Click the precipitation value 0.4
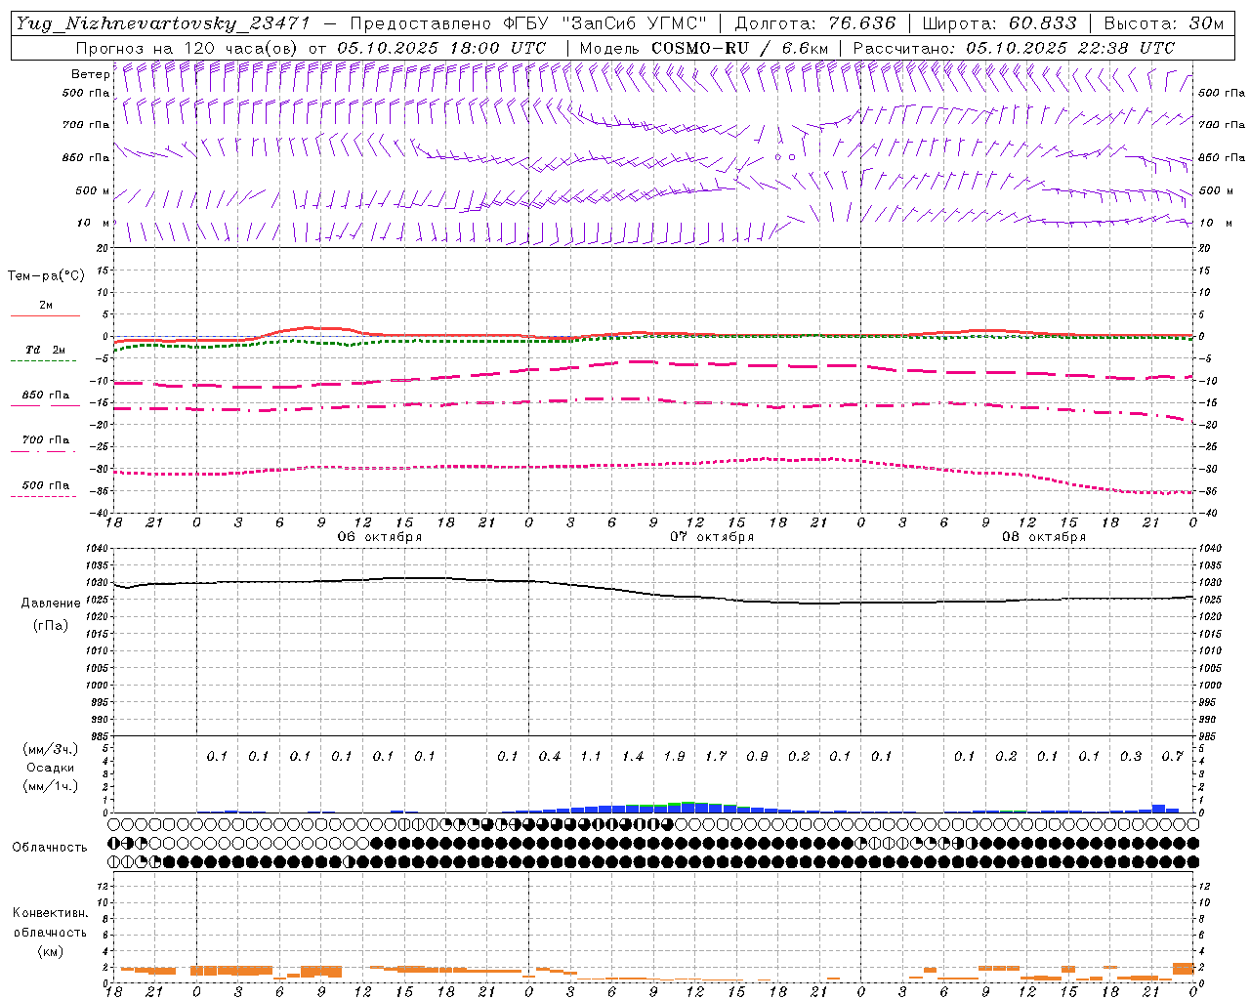Viewport: 1250px width, 1000px height. click(550, 757)
